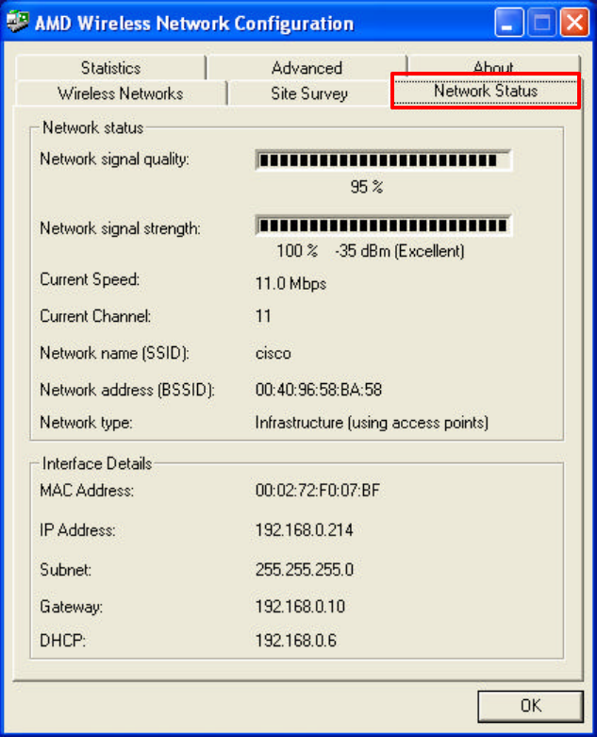Viewport: 597px width, 737px height.
Task: Minimize the configuration window
Action: click(x=509, y=23)
